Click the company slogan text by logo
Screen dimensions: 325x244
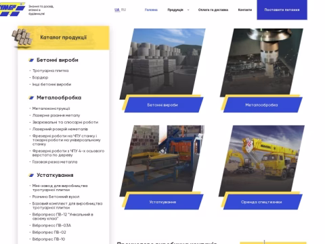41,10
